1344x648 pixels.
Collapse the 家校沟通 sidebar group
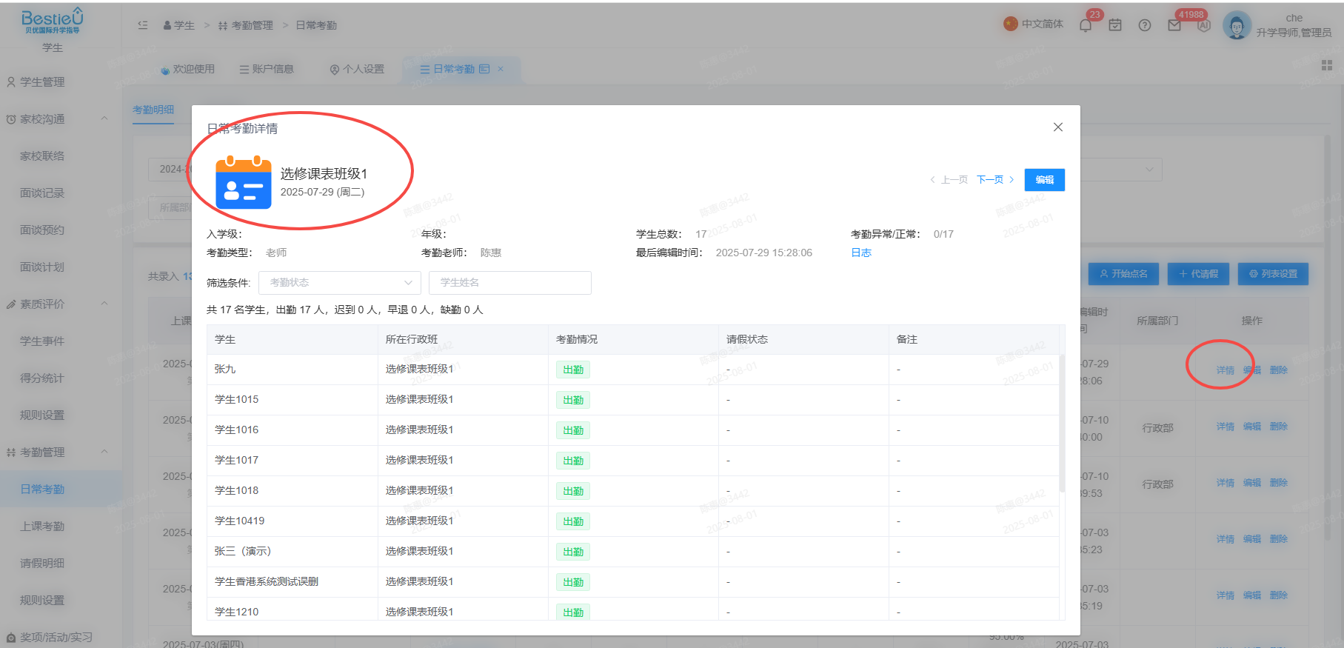[104, 118]
